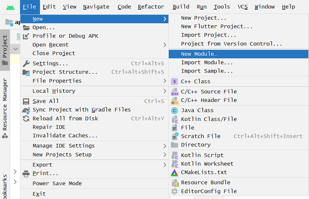Screen dimensions: 309x199
Task: Click the C/C++ Header File icon
Action: (175, 100)
